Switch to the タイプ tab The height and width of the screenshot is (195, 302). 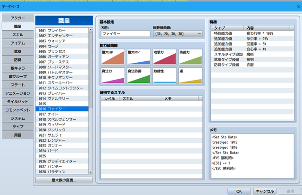tap(18, 127)
